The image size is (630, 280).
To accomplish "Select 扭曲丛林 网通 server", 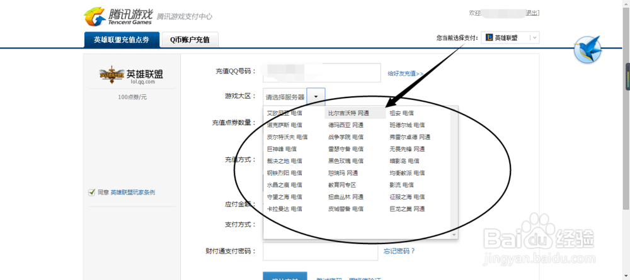I will (x=345, y=197).
